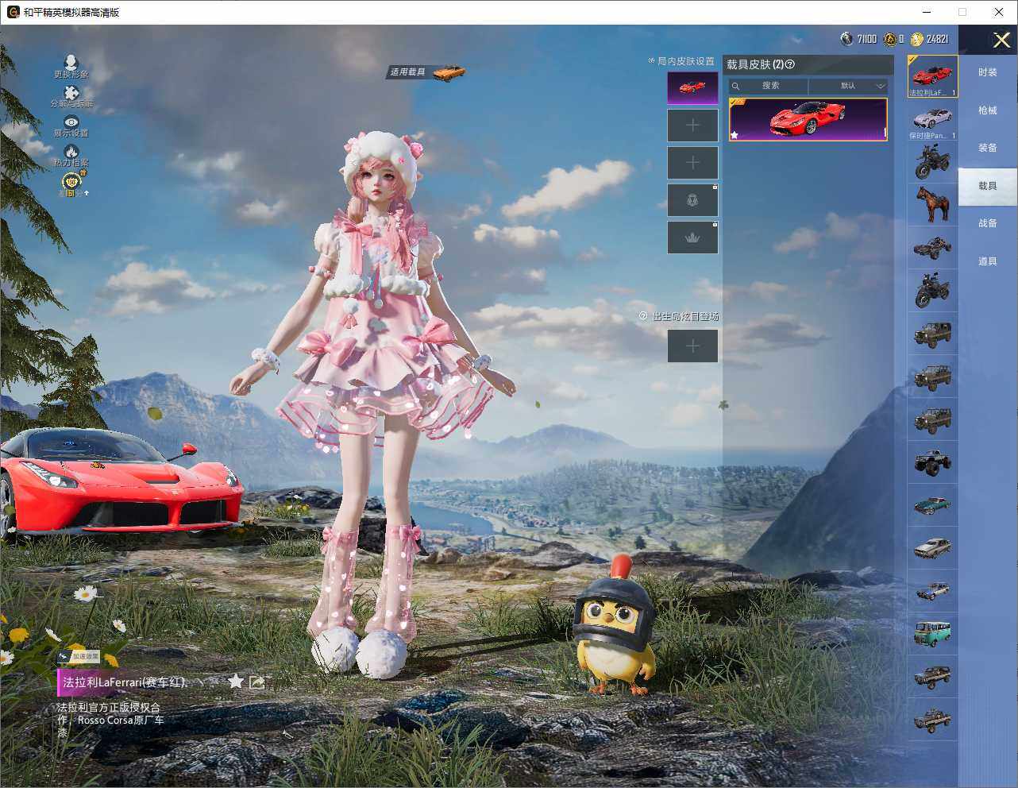Image resolution: width=1018 pixels, height=788 pixels.
Task: Select the horse in the vehicle list
Action: pyautogui.click(x=932, y=203)
